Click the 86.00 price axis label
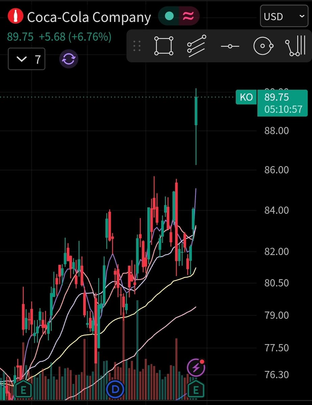The image size is (312, 405). tap(277, 170)
